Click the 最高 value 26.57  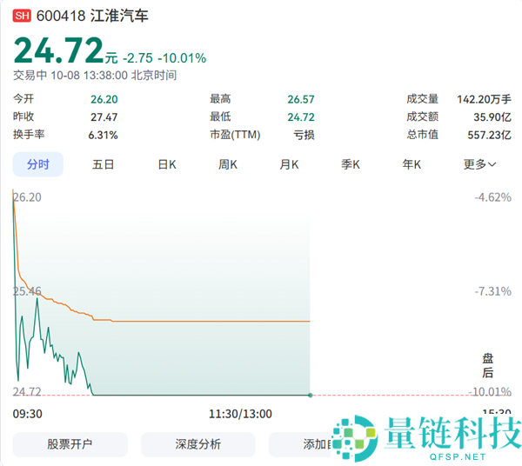(x=301, y=99)
